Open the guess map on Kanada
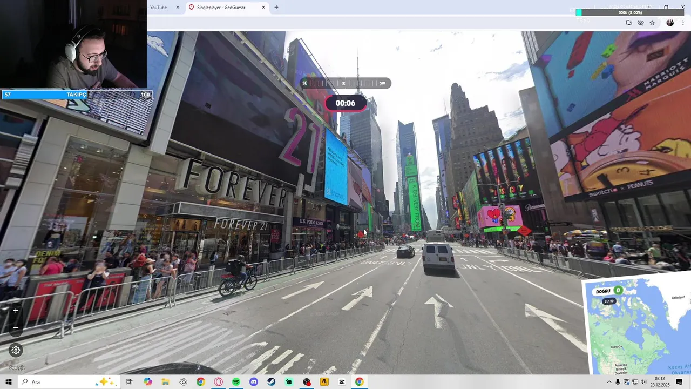Screen dimensions: 691x389 (616, 346)
